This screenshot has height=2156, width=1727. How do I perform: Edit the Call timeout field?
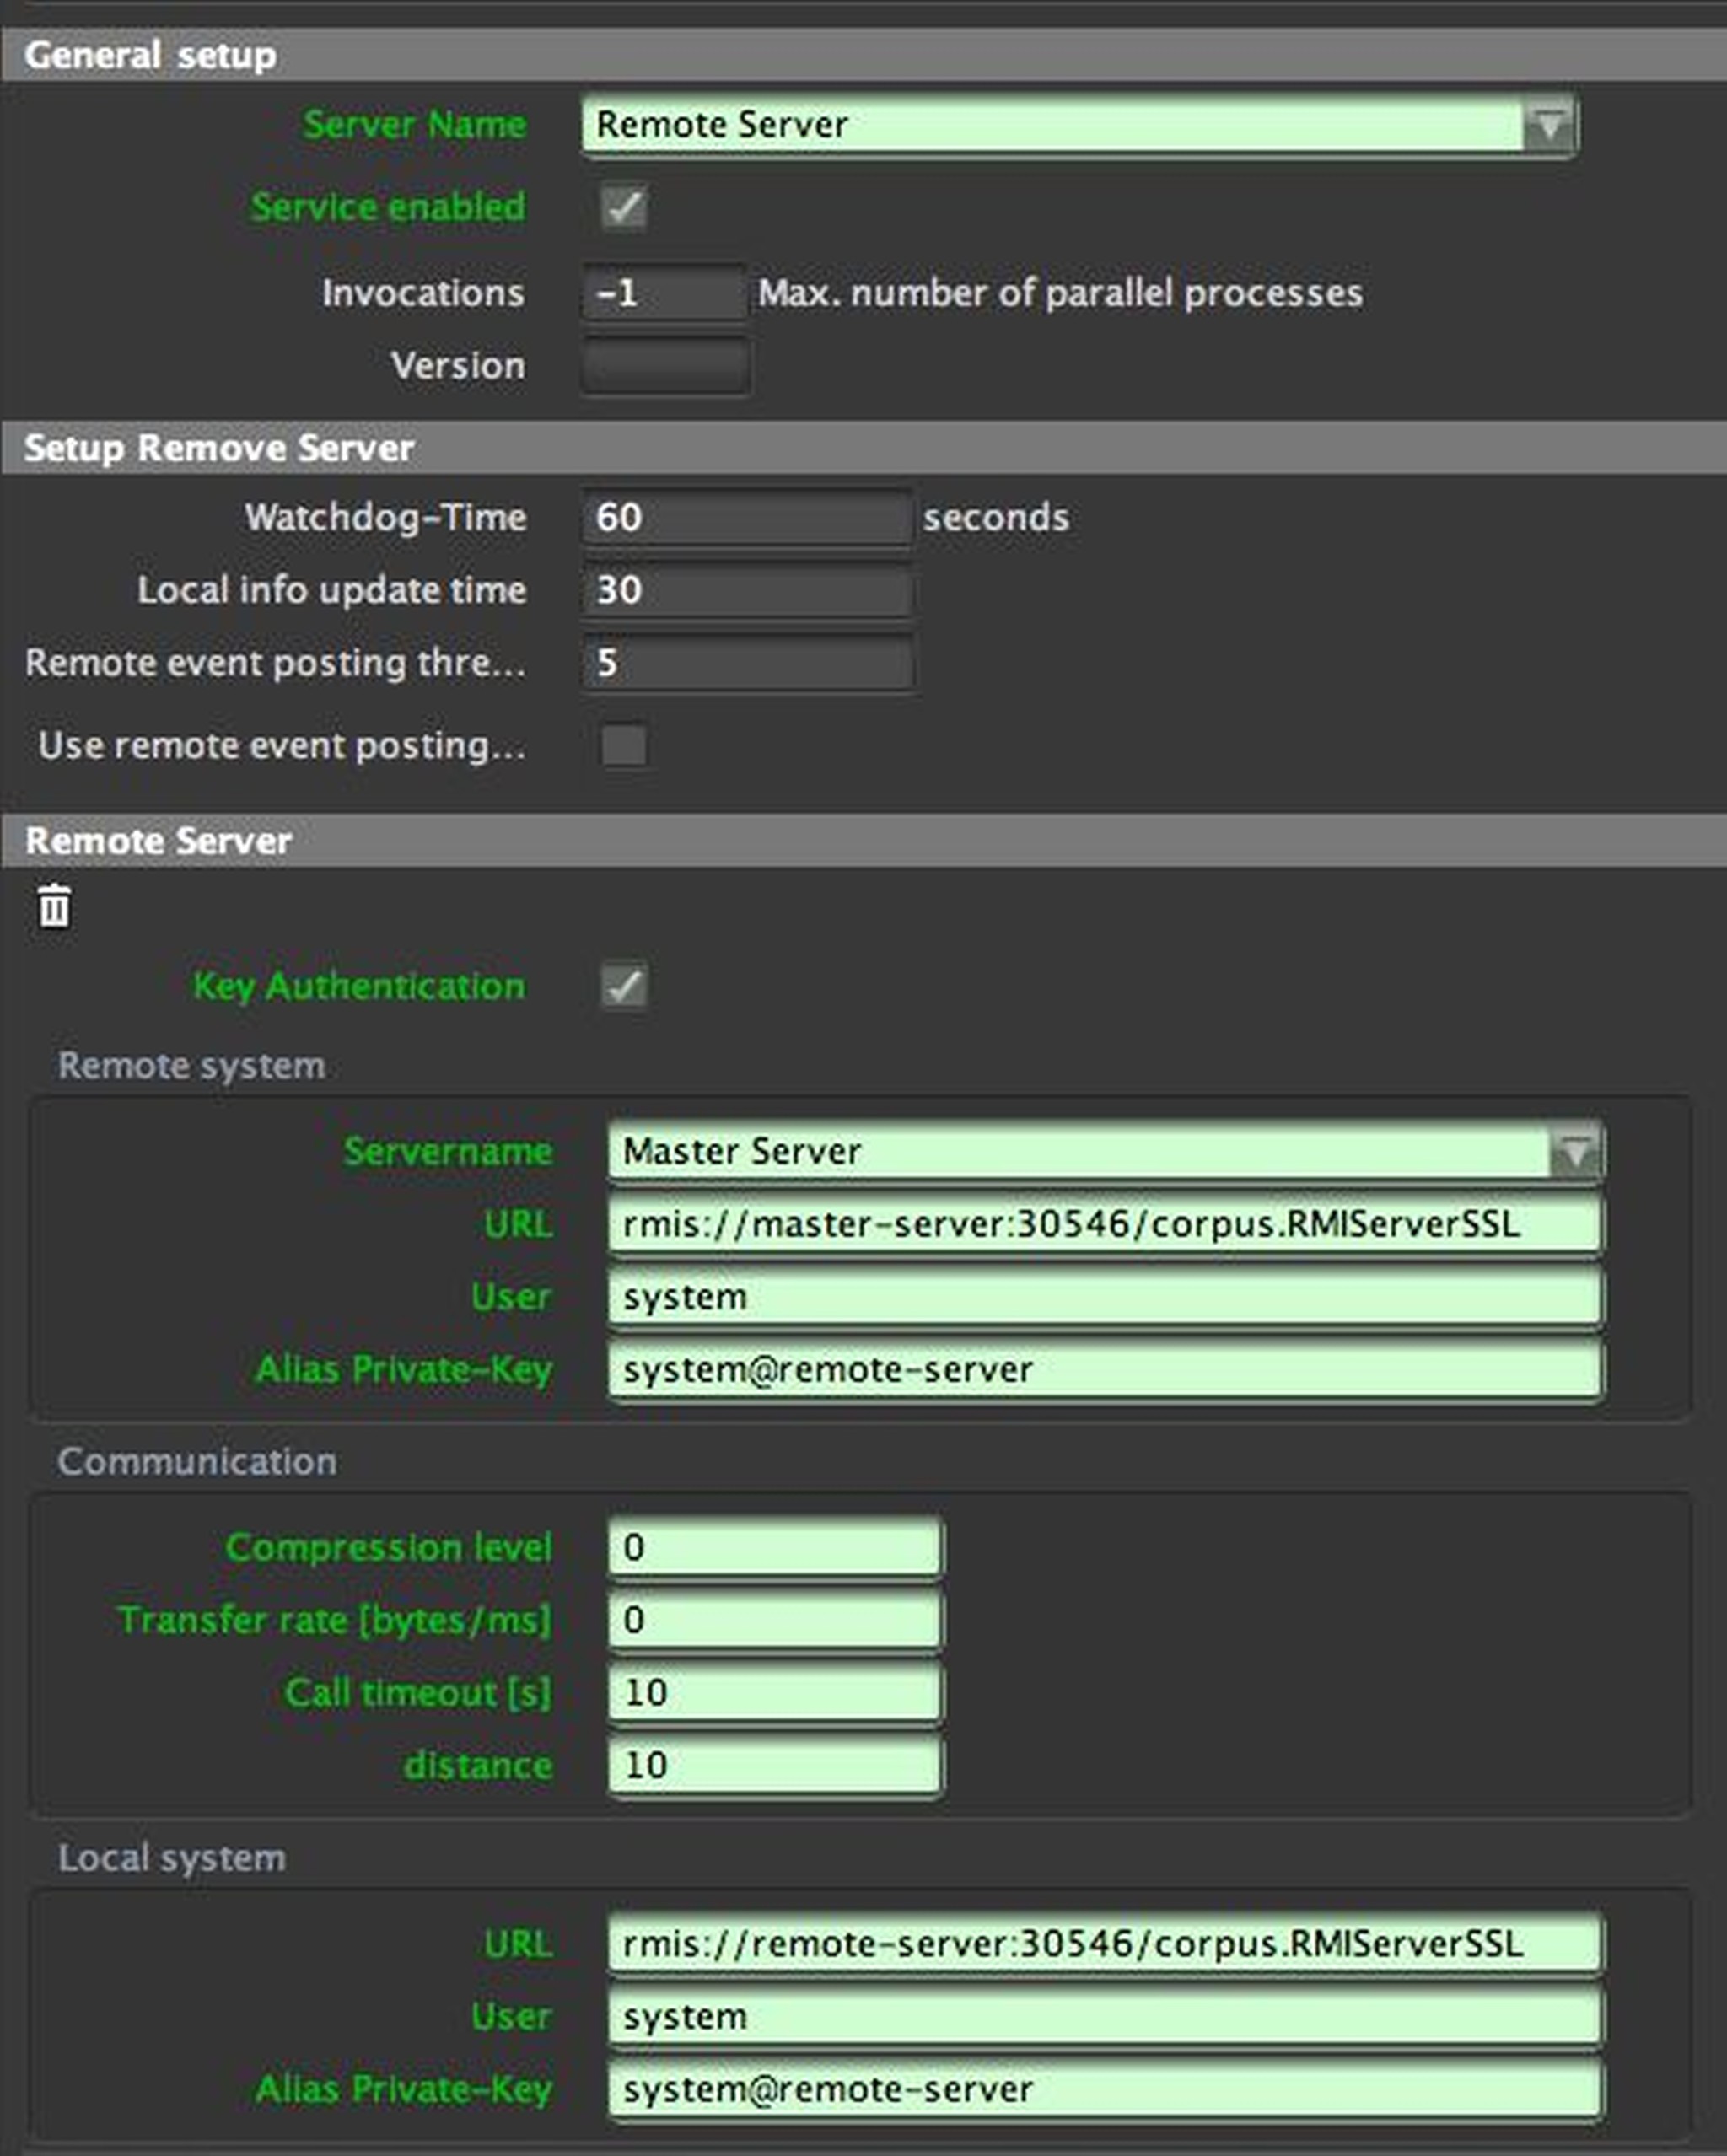point(774,1692)
